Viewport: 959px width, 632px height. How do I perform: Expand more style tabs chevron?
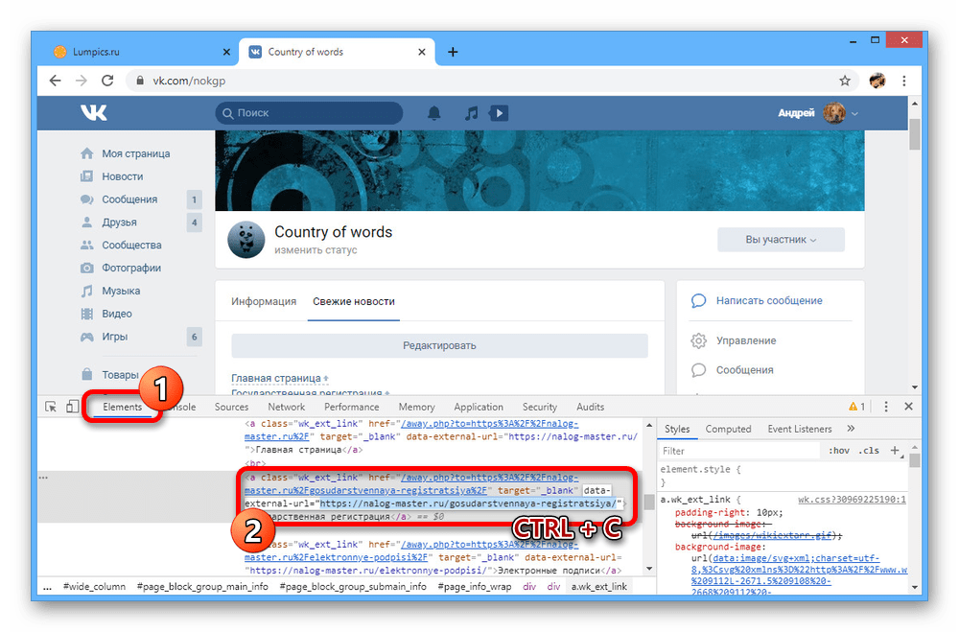851,429
